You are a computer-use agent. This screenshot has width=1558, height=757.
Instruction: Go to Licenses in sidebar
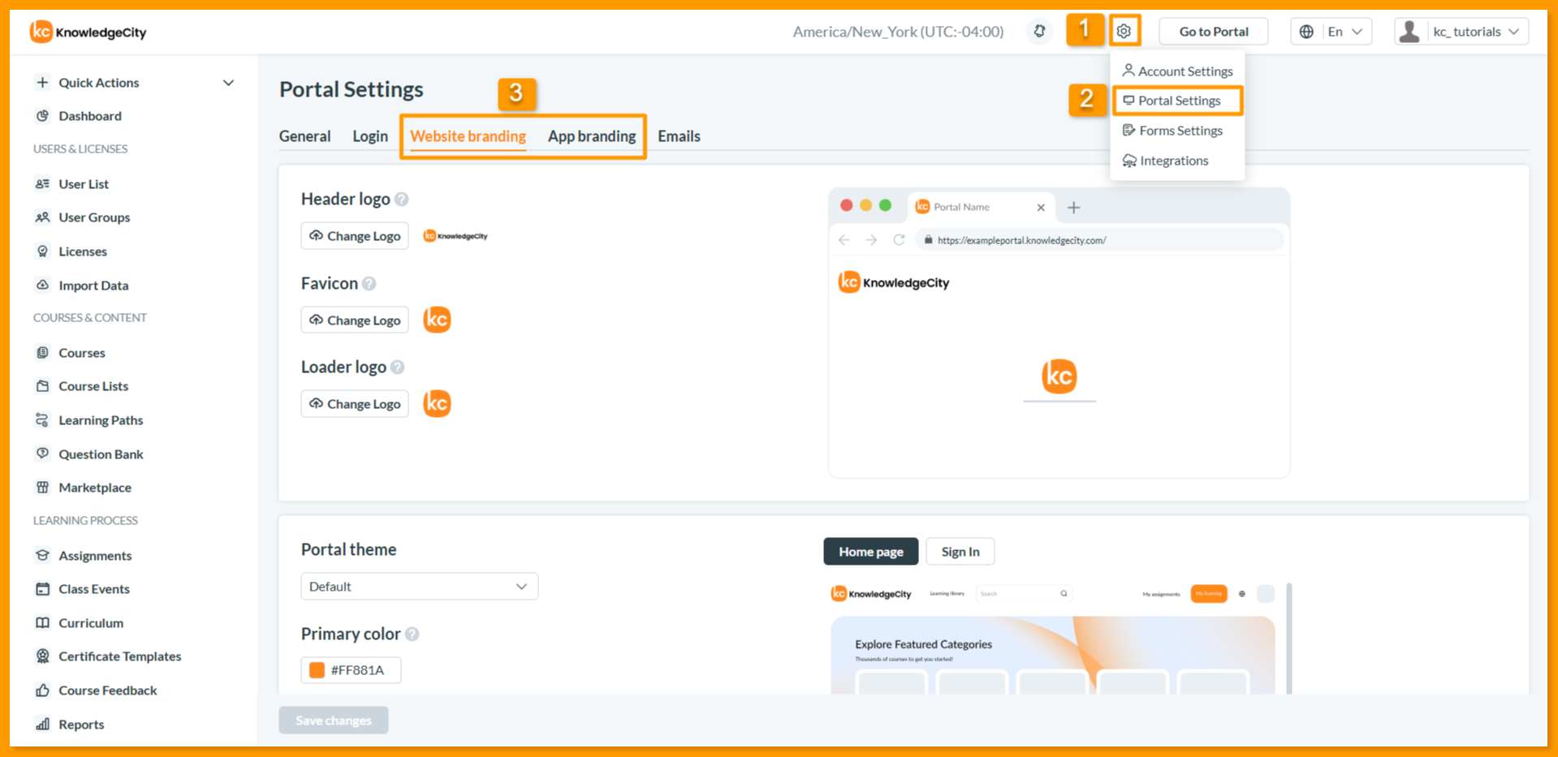tap(82, 252)
